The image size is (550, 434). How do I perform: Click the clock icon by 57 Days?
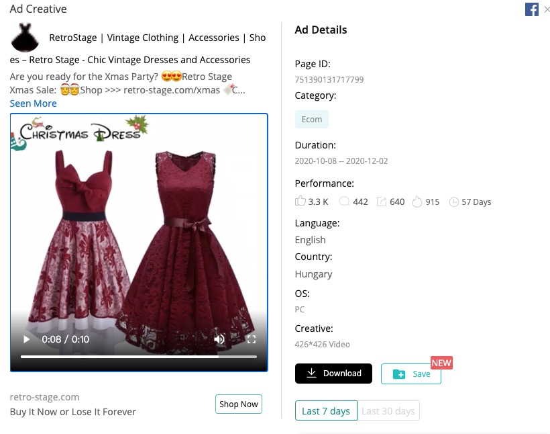(454, 202)
